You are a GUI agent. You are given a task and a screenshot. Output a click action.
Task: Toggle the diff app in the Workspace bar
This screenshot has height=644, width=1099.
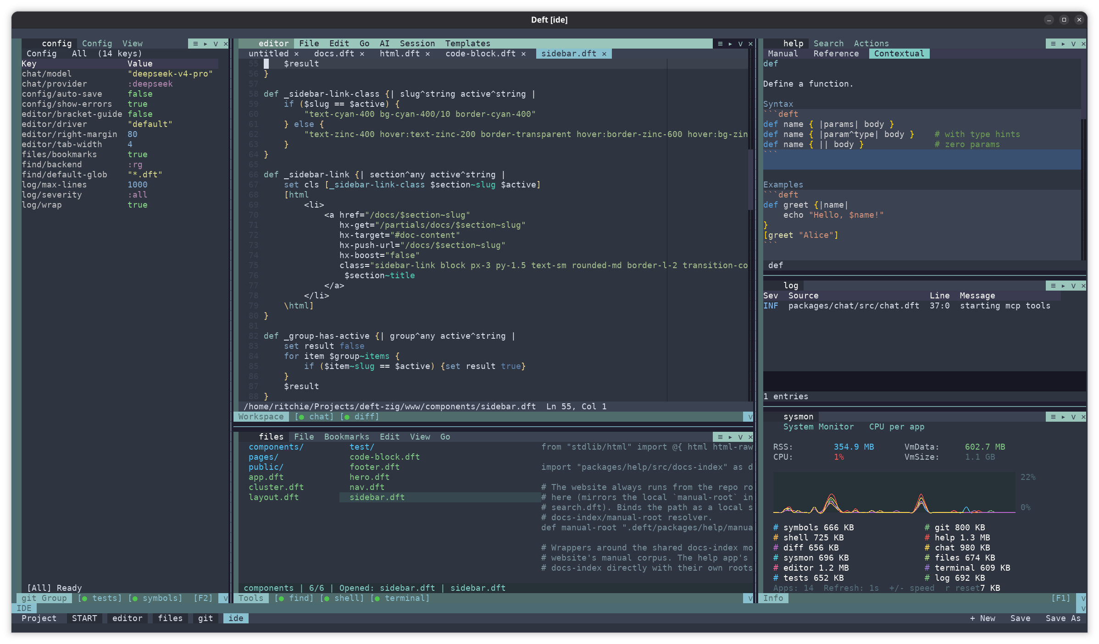pyautogui.click(x=360, y=417)
